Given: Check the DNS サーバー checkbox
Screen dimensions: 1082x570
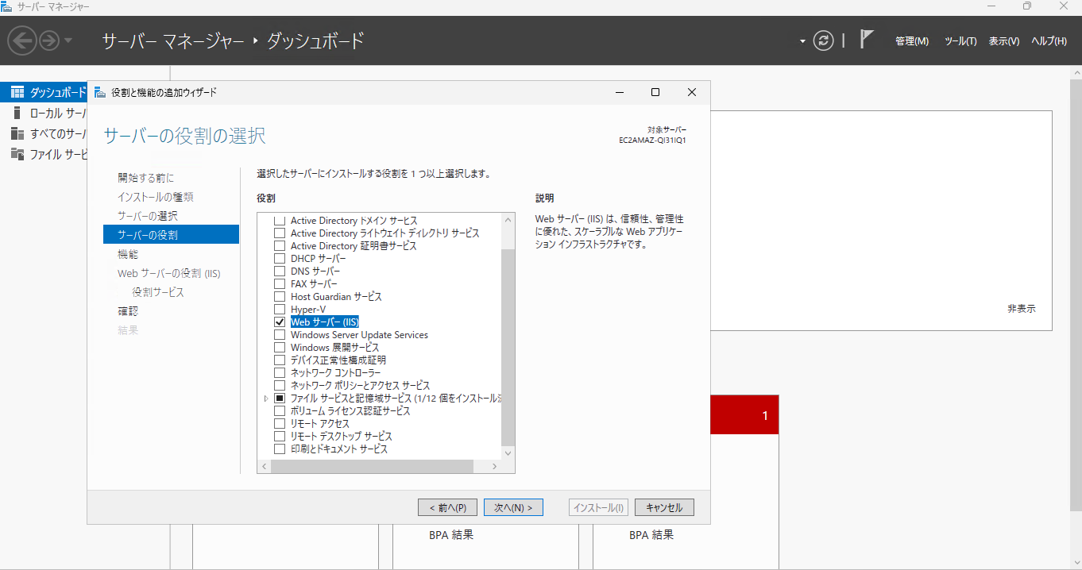Looking at the screenshot, I should coord(279,272).
